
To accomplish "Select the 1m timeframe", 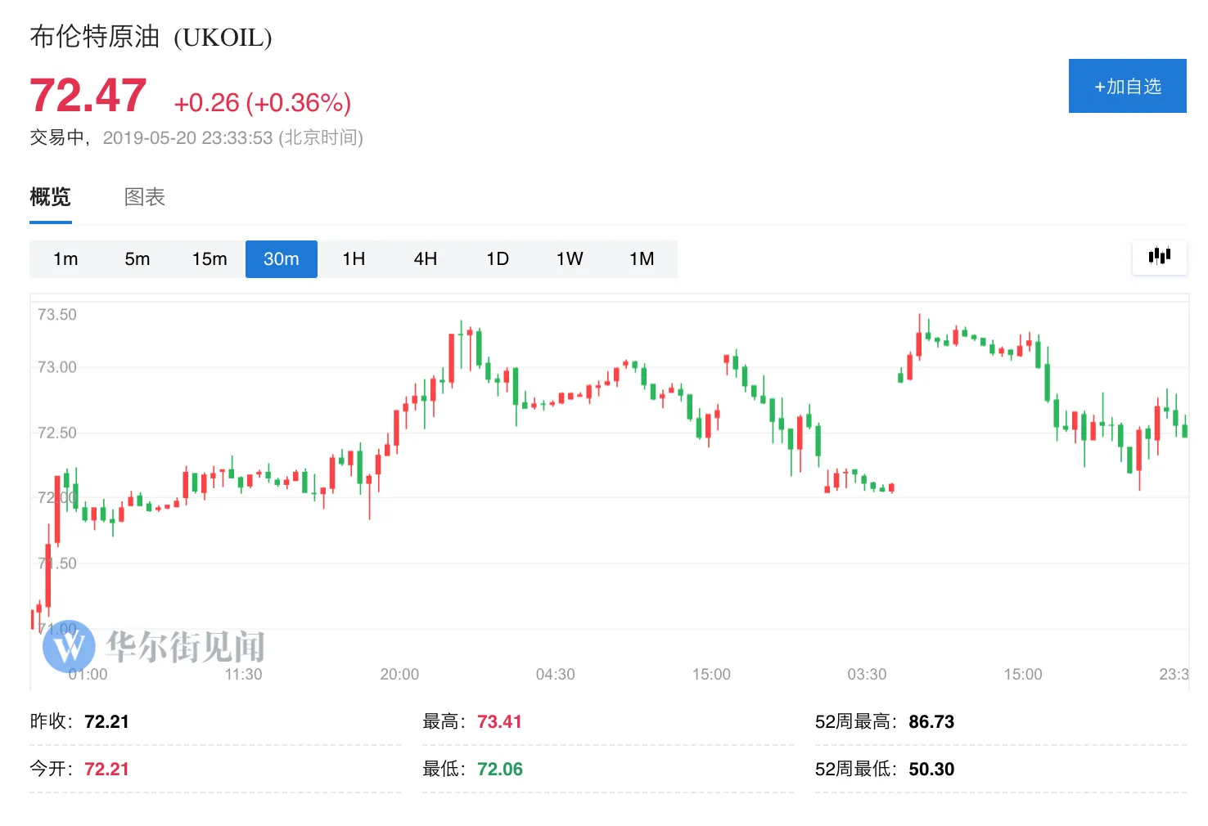I will coord(65,259).
